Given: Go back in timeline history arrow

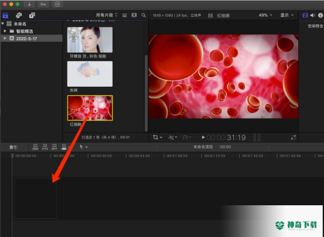Looking at the screenshot, I should click(x=157, y=147).
